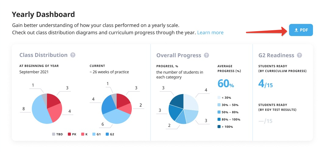Image resolution: width=326 pixels, height=152 pixels.
Task: Click the PK dark red legend swatch
Action: tap(69, 134)
